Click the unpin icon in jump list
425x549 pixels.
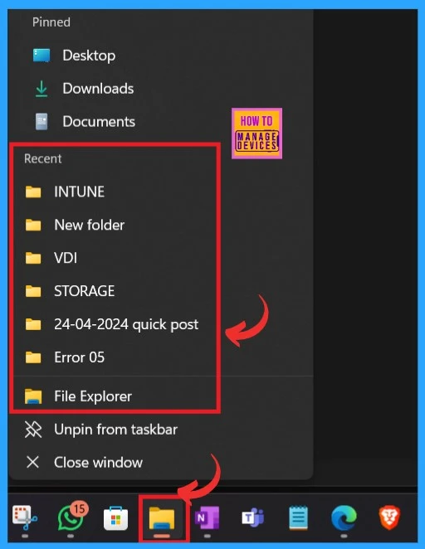coord(33,430)
